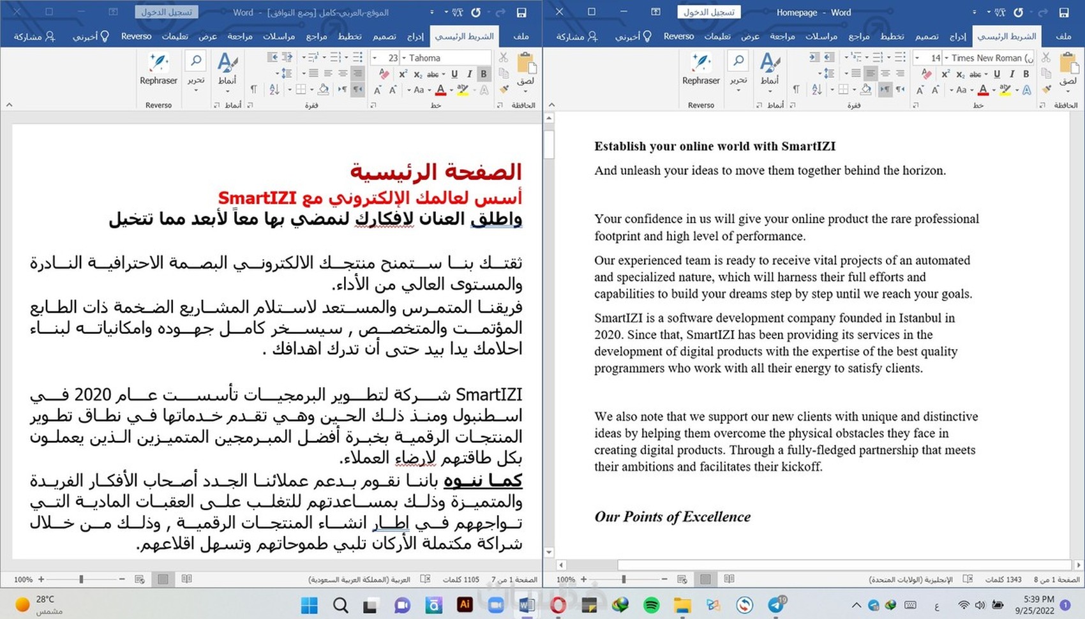The image size is (1085, 619).
Task: Open the File tab in the Arabic document window
Action: click(x=521, y=36)
